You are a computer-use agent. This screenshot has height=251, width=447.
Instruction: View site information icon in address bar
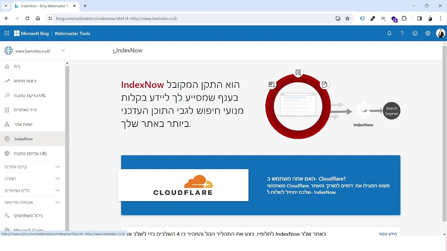point(50,18)
